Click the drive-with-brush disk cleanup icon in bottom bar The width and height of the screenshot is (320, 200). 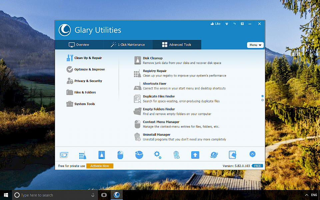point(101,155)
